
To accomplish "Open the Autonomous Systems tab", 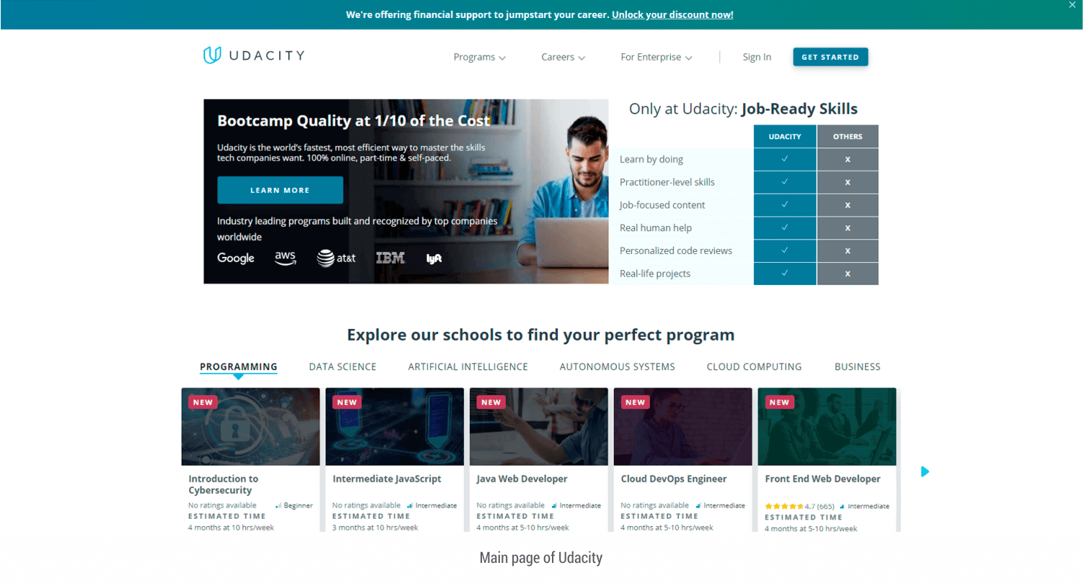I will pyautogui.click(x=618, y=367).
